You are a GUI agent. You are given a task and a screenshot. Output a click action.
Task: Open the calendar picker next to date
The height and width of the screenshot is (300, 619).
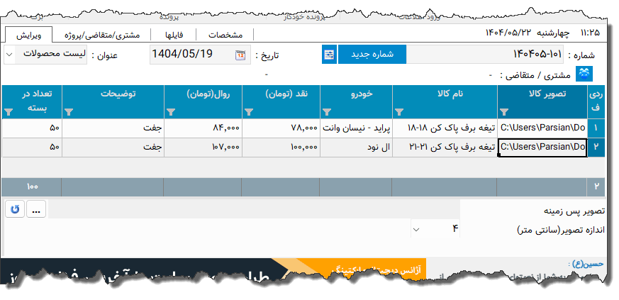240,55
